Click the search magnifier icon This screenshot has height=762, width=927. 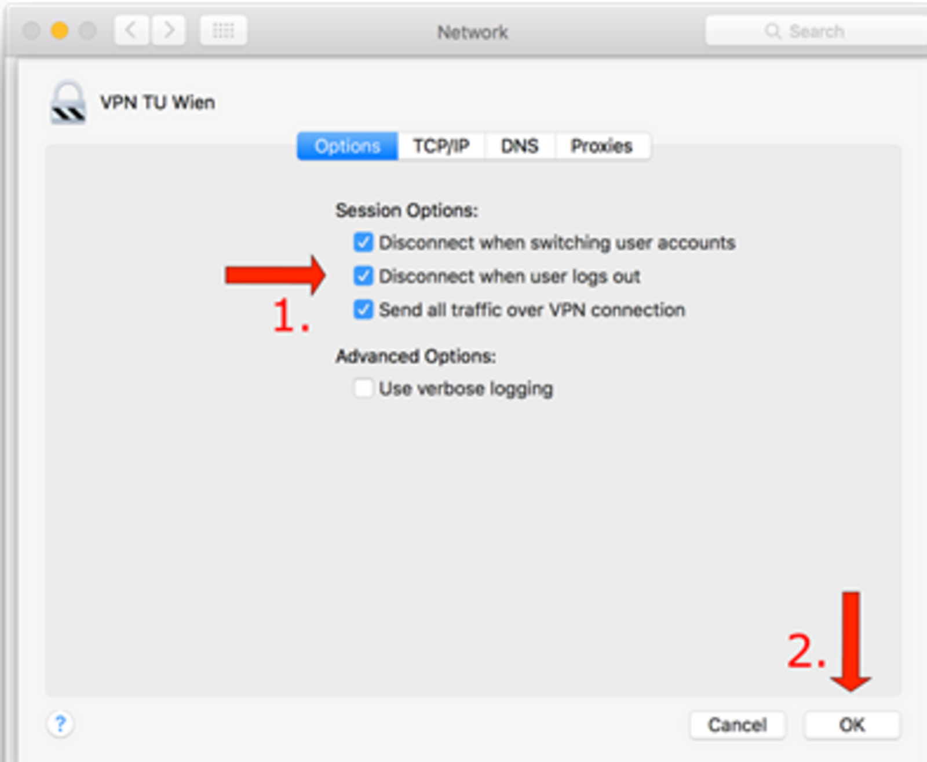[x=772, y=31]
